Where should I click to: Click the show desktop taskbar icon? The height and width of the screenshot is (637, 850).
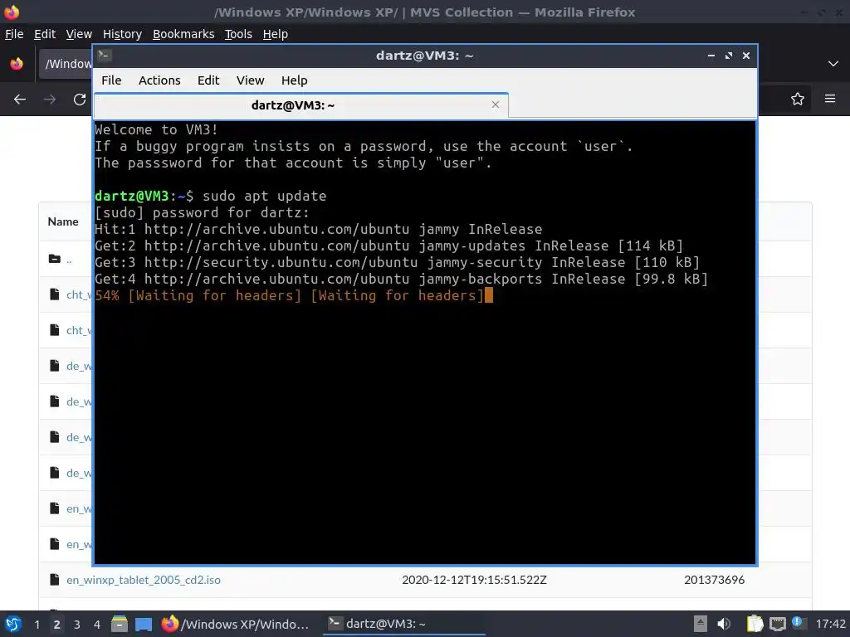coord(144,624)
